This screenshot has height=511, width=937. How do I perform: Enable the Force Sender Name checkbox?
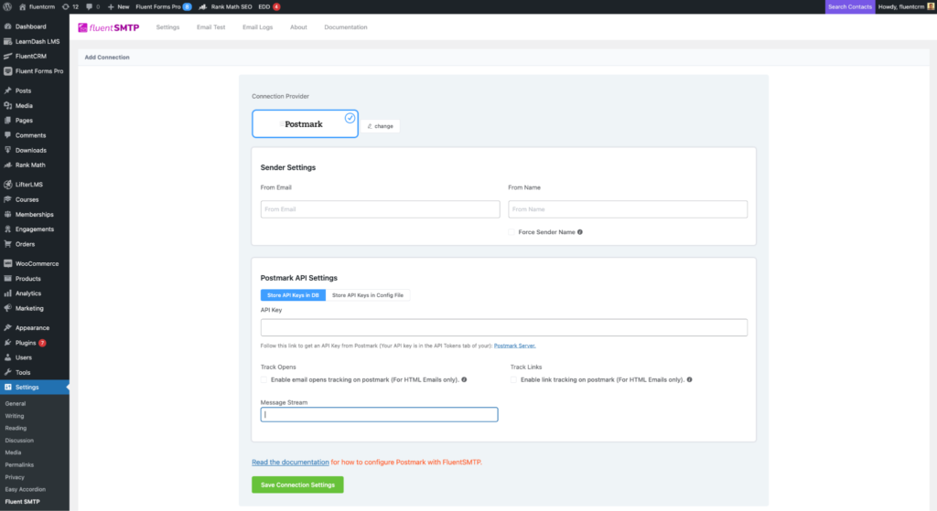click(512, 232)
